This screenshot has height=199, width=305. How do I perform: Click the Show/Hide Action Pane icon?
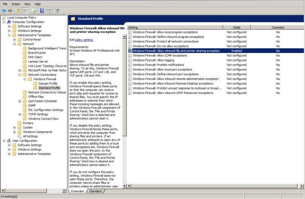coord(48,11)
